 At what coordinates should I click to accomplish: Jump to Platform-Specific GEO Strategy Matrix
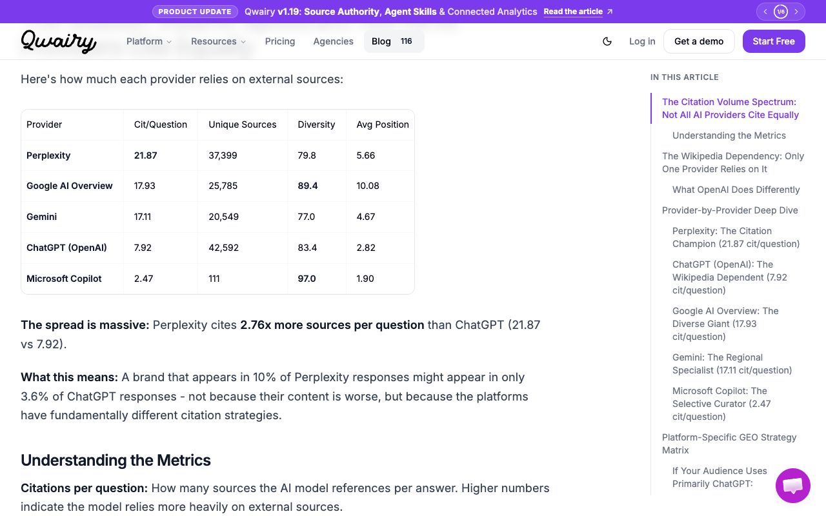pos(729,444)
